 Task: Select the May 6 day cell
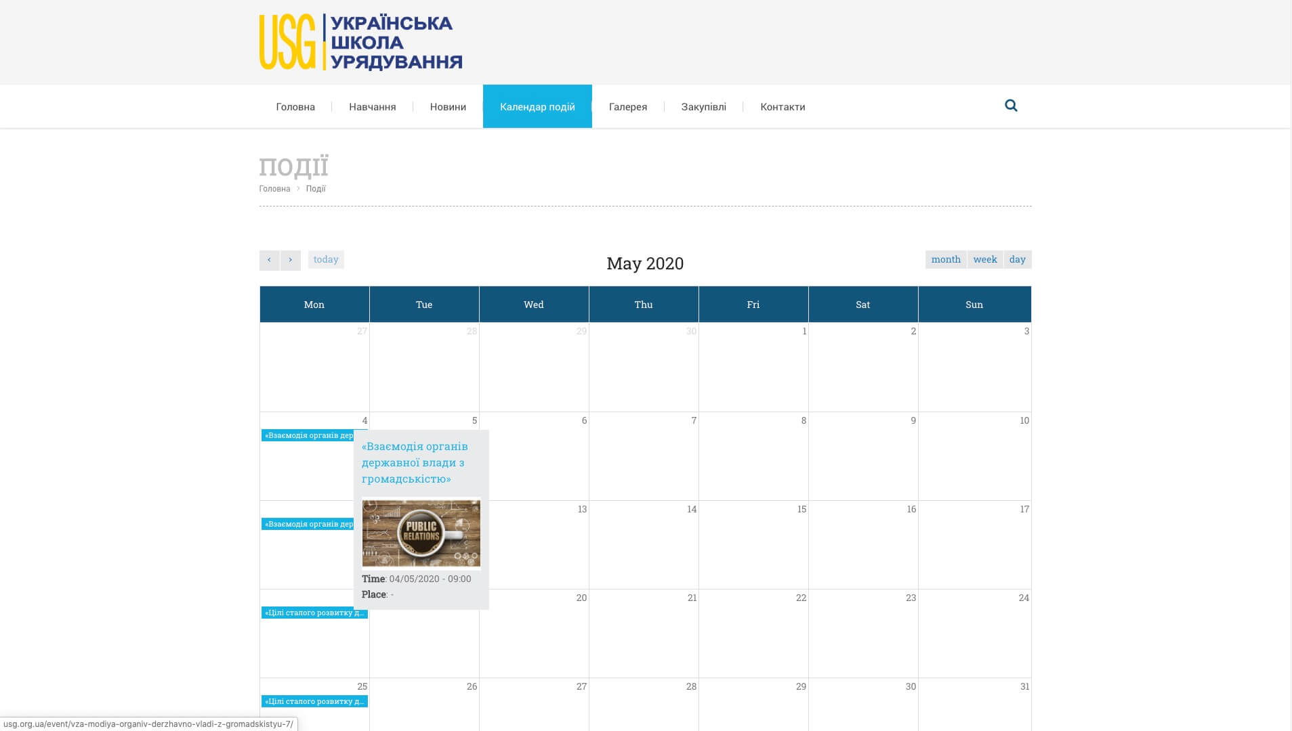tap(534, 456)
